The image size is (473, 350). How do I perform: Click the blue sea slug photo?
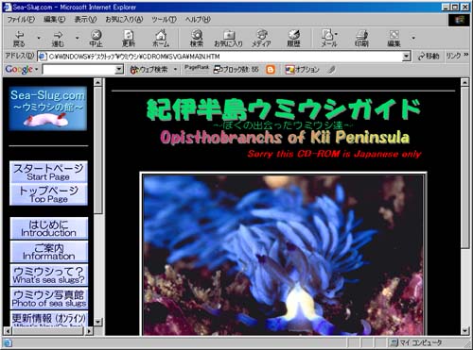click(283, 254)
